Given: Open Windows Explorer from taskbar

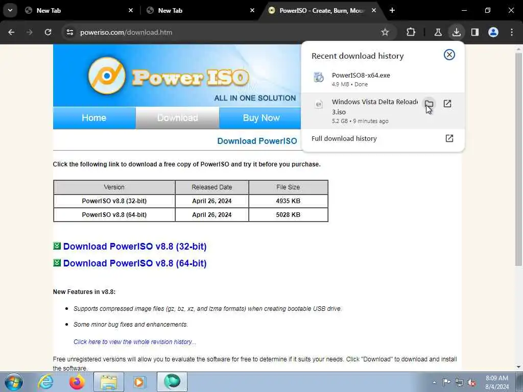Looking at the screenshot, I should coord(109,382).
